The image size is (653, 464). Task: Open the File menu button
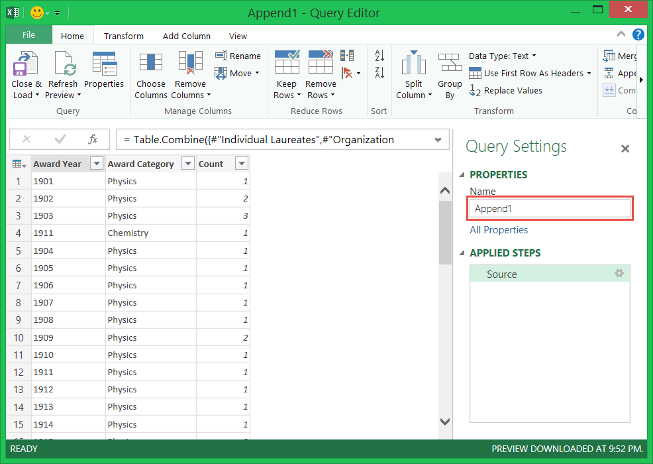(28, 35)
